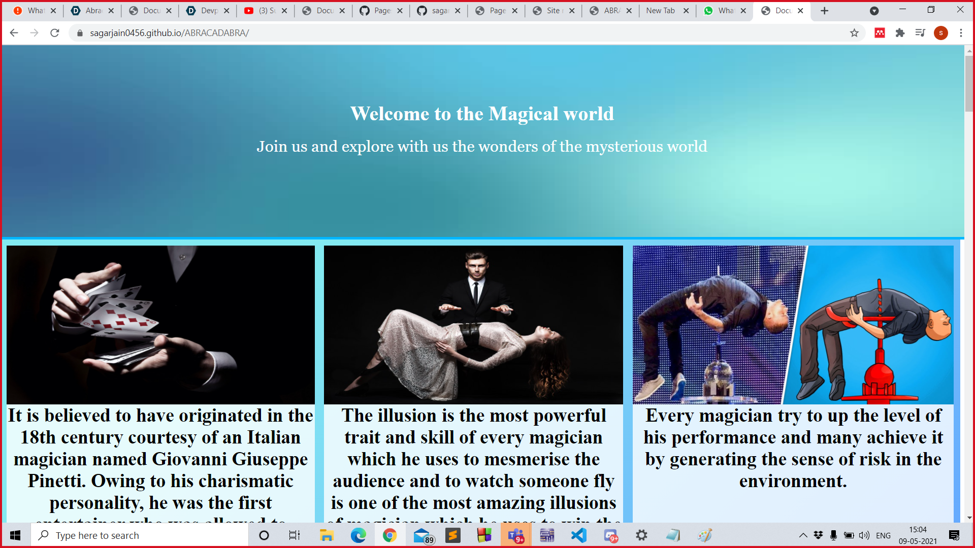Viewport: 975px width, 548px height.
Task: Open Chrome's three-dot menu
Action: click(961, 33)
